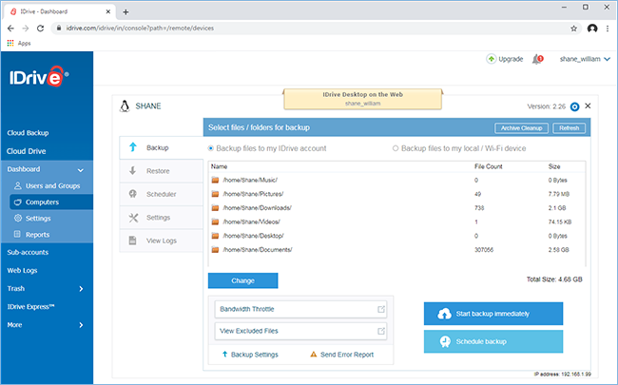The image size is (618, 385).
Task: Close the SHANE device panel
Action: point(588,106)
